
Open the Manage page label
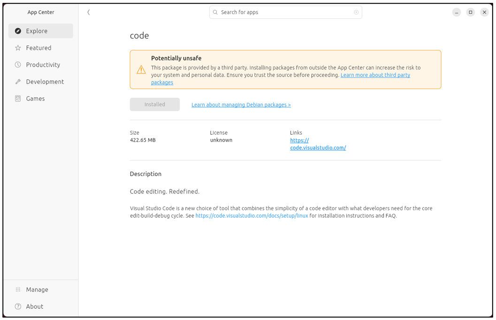pos(37,290)
